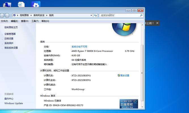
Task: Go to 控制面板主页
Action: [x=11, y=27]
